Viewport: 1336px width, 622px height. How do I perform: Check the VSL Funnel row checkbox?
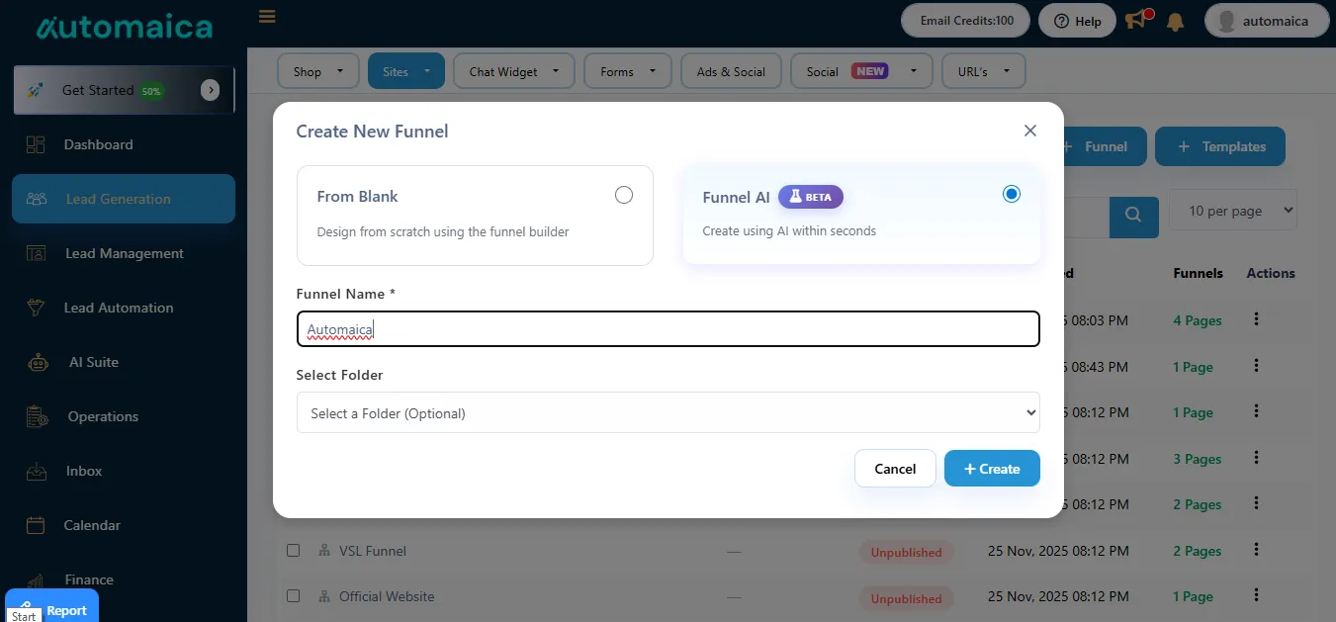(293, 551)
